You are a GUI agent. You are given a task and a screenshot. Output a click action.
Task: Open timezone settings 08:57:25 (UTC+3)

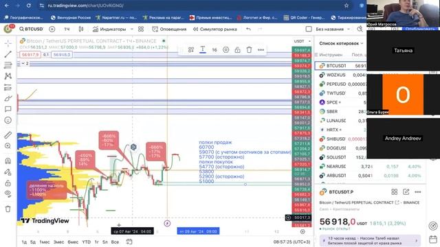pyautogui.click(x=291, y=242)
